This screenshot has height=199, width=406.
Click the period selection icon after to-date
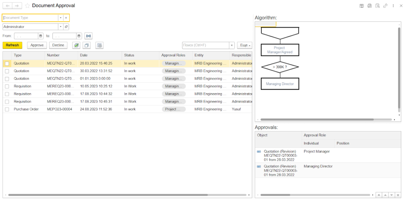point(88,36)
